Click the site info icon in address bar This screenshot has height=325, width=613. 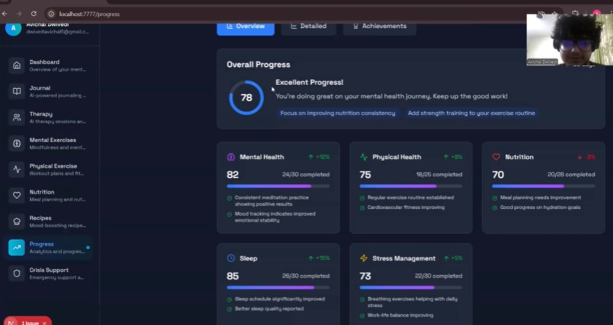[51, 14]
